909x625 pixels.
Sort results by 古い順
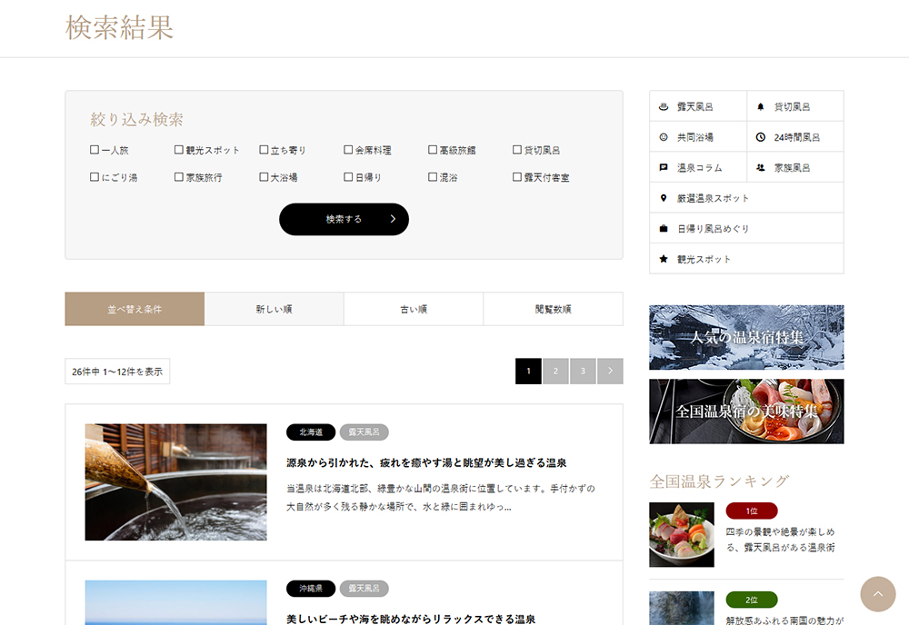click(x=414, y=309)
